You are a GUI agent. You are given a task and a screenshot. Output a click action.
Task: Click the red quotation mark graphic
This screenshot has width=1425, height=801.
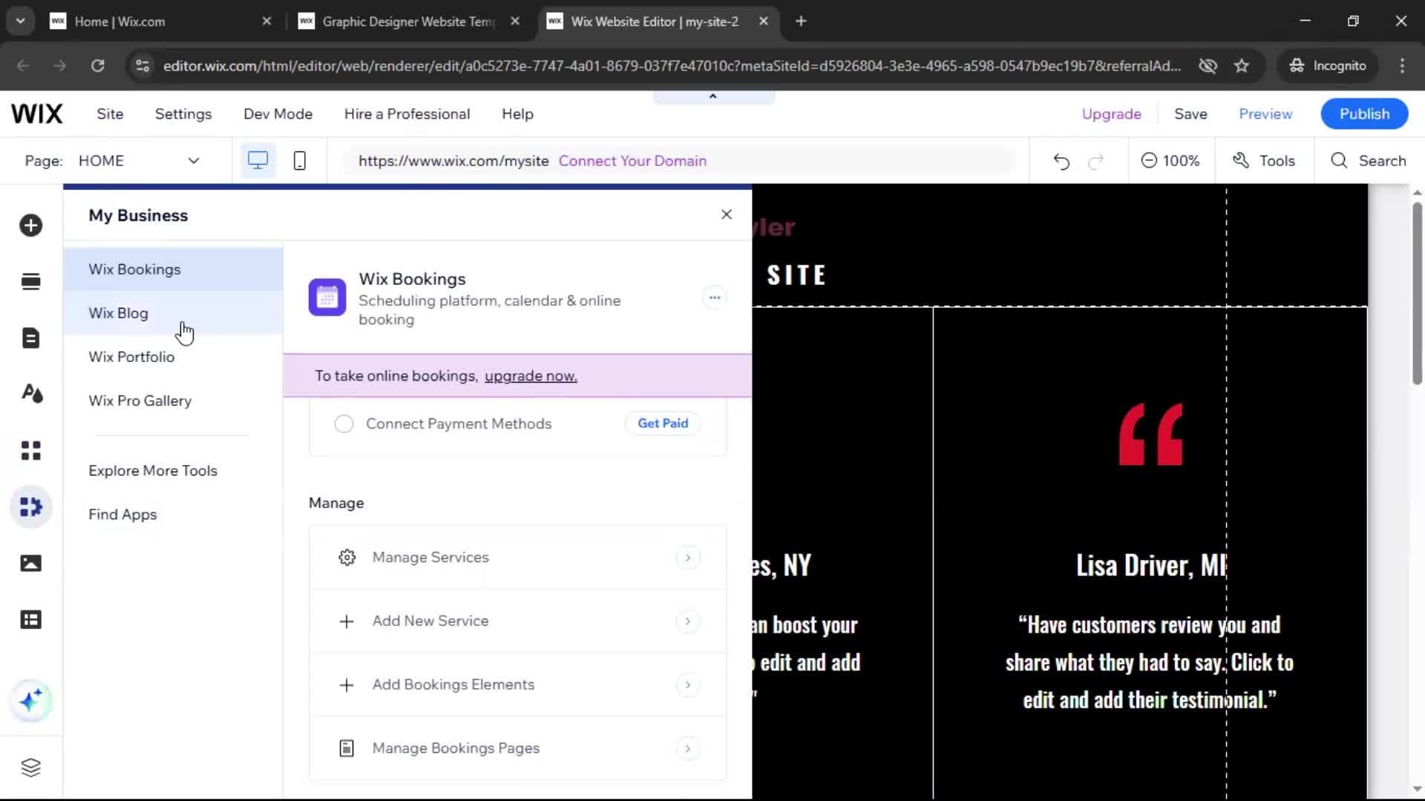(x=1150, y=435)
